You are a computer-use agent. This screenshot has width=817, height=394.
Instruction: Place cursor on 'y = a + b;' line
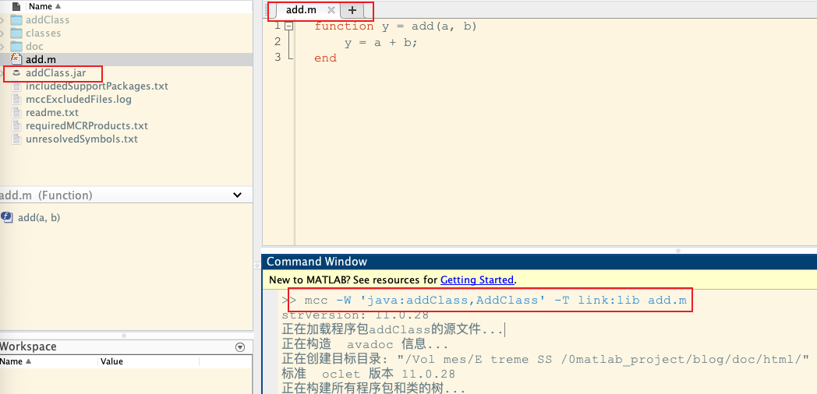[x=381, y=43]
